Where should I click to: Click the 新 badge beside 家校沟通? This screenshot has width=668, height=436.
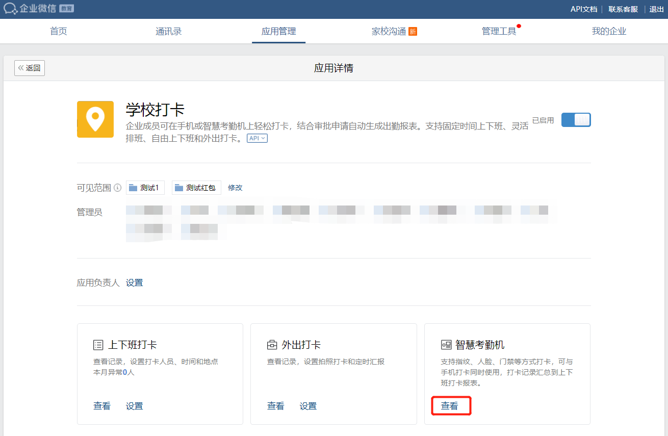413,32
